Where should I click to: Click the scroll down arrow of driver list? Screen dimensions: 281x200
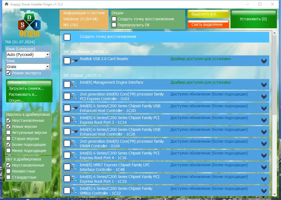pos(274,194)
